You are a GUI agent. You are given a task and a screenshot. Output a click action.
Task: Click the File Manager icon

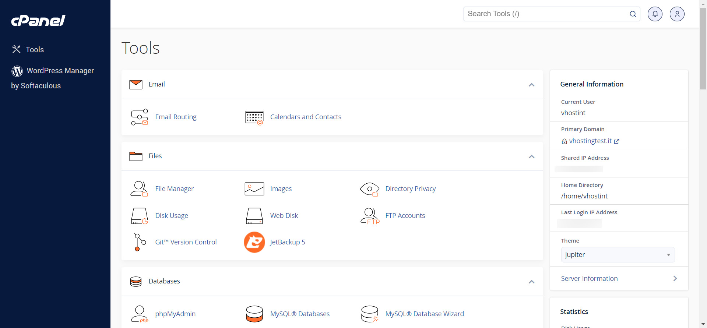tap(139, 188)
